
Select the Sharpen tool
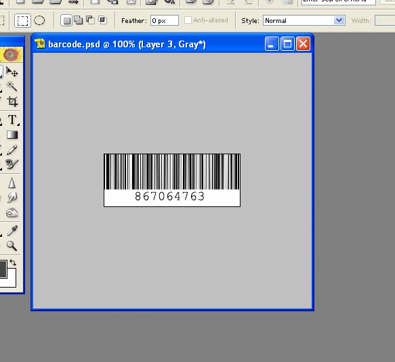(12, 183)
